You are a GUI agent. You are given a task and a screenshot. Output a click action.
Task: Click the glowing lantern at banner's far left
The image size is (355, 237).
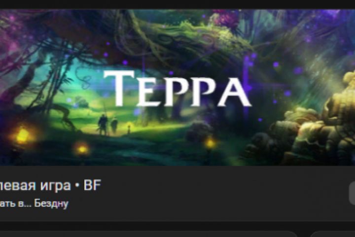22,135
